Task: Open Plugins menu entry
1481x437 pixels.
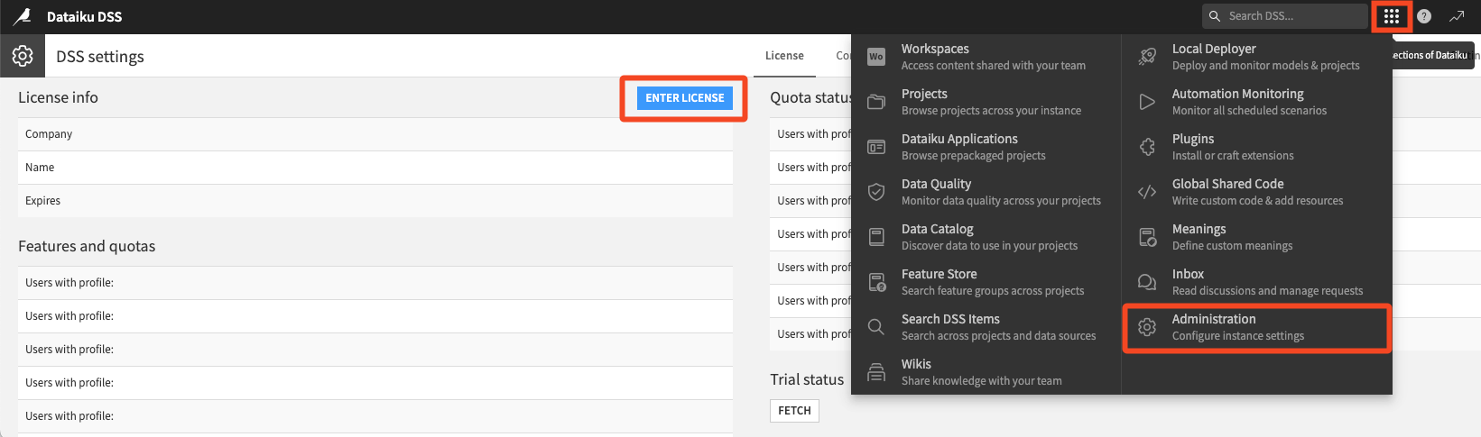Action: point(1256,147)
